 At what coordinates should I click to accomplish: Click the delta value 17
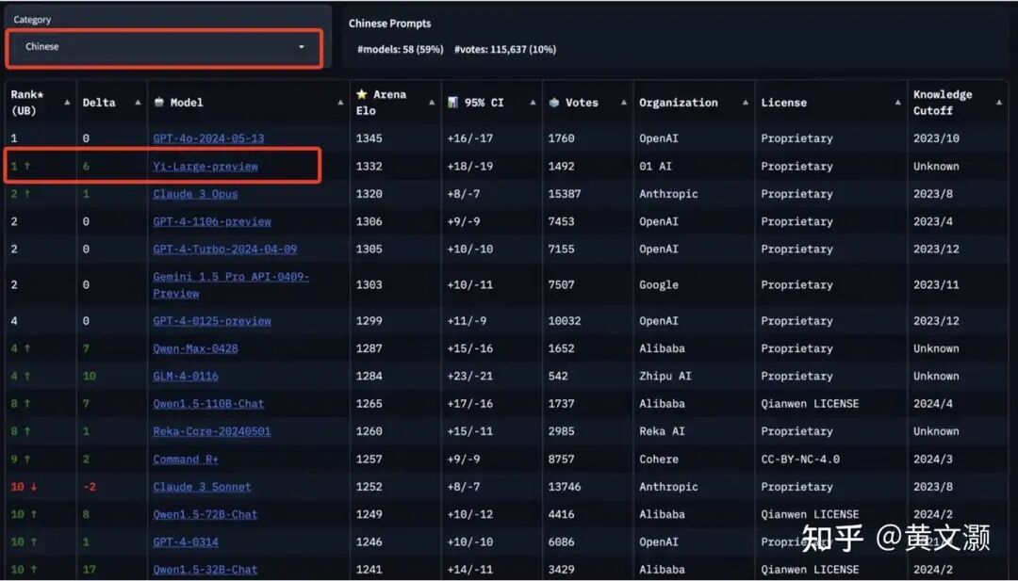pyautogui.click(x=89, y=570)
